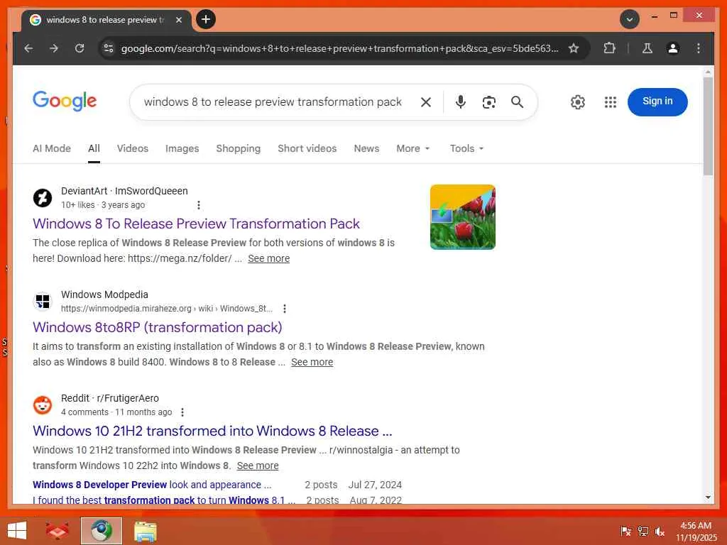Open Windows 10 21H2 transformed Reddit link
The image size is (727, 545).
tap(212, 431)
